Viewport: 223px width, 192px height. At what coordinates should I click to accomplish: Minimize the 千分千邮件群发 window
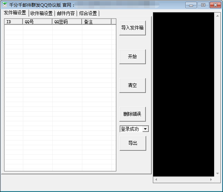coord(191,5)
